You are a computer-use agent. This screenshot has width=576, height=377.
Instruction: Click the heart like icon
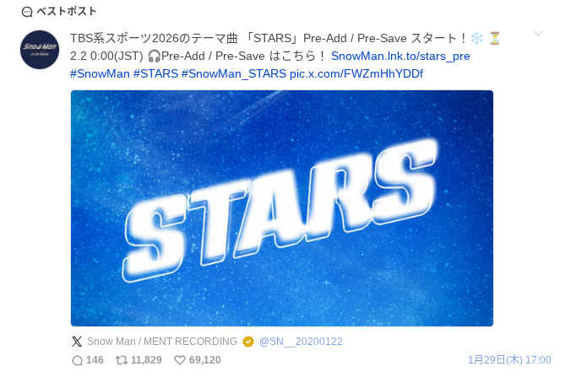pos(180,360)
